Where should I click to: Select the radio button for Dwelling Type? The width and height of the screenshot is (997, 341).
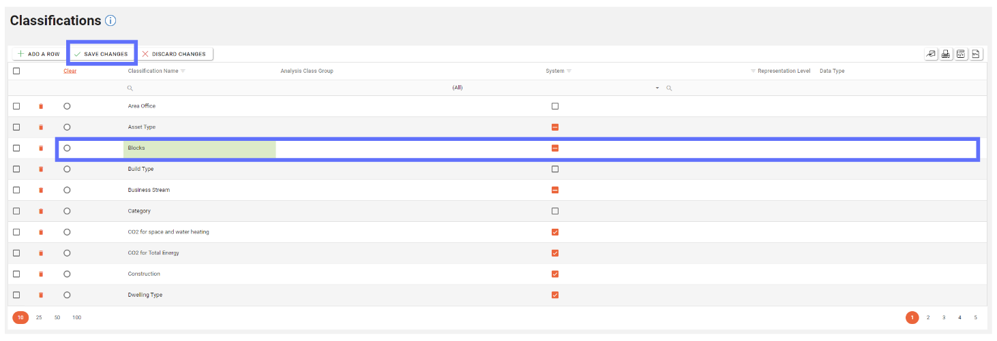(x=67, y=295)
